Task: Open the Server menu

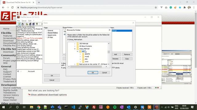Action: pos(24,21)
